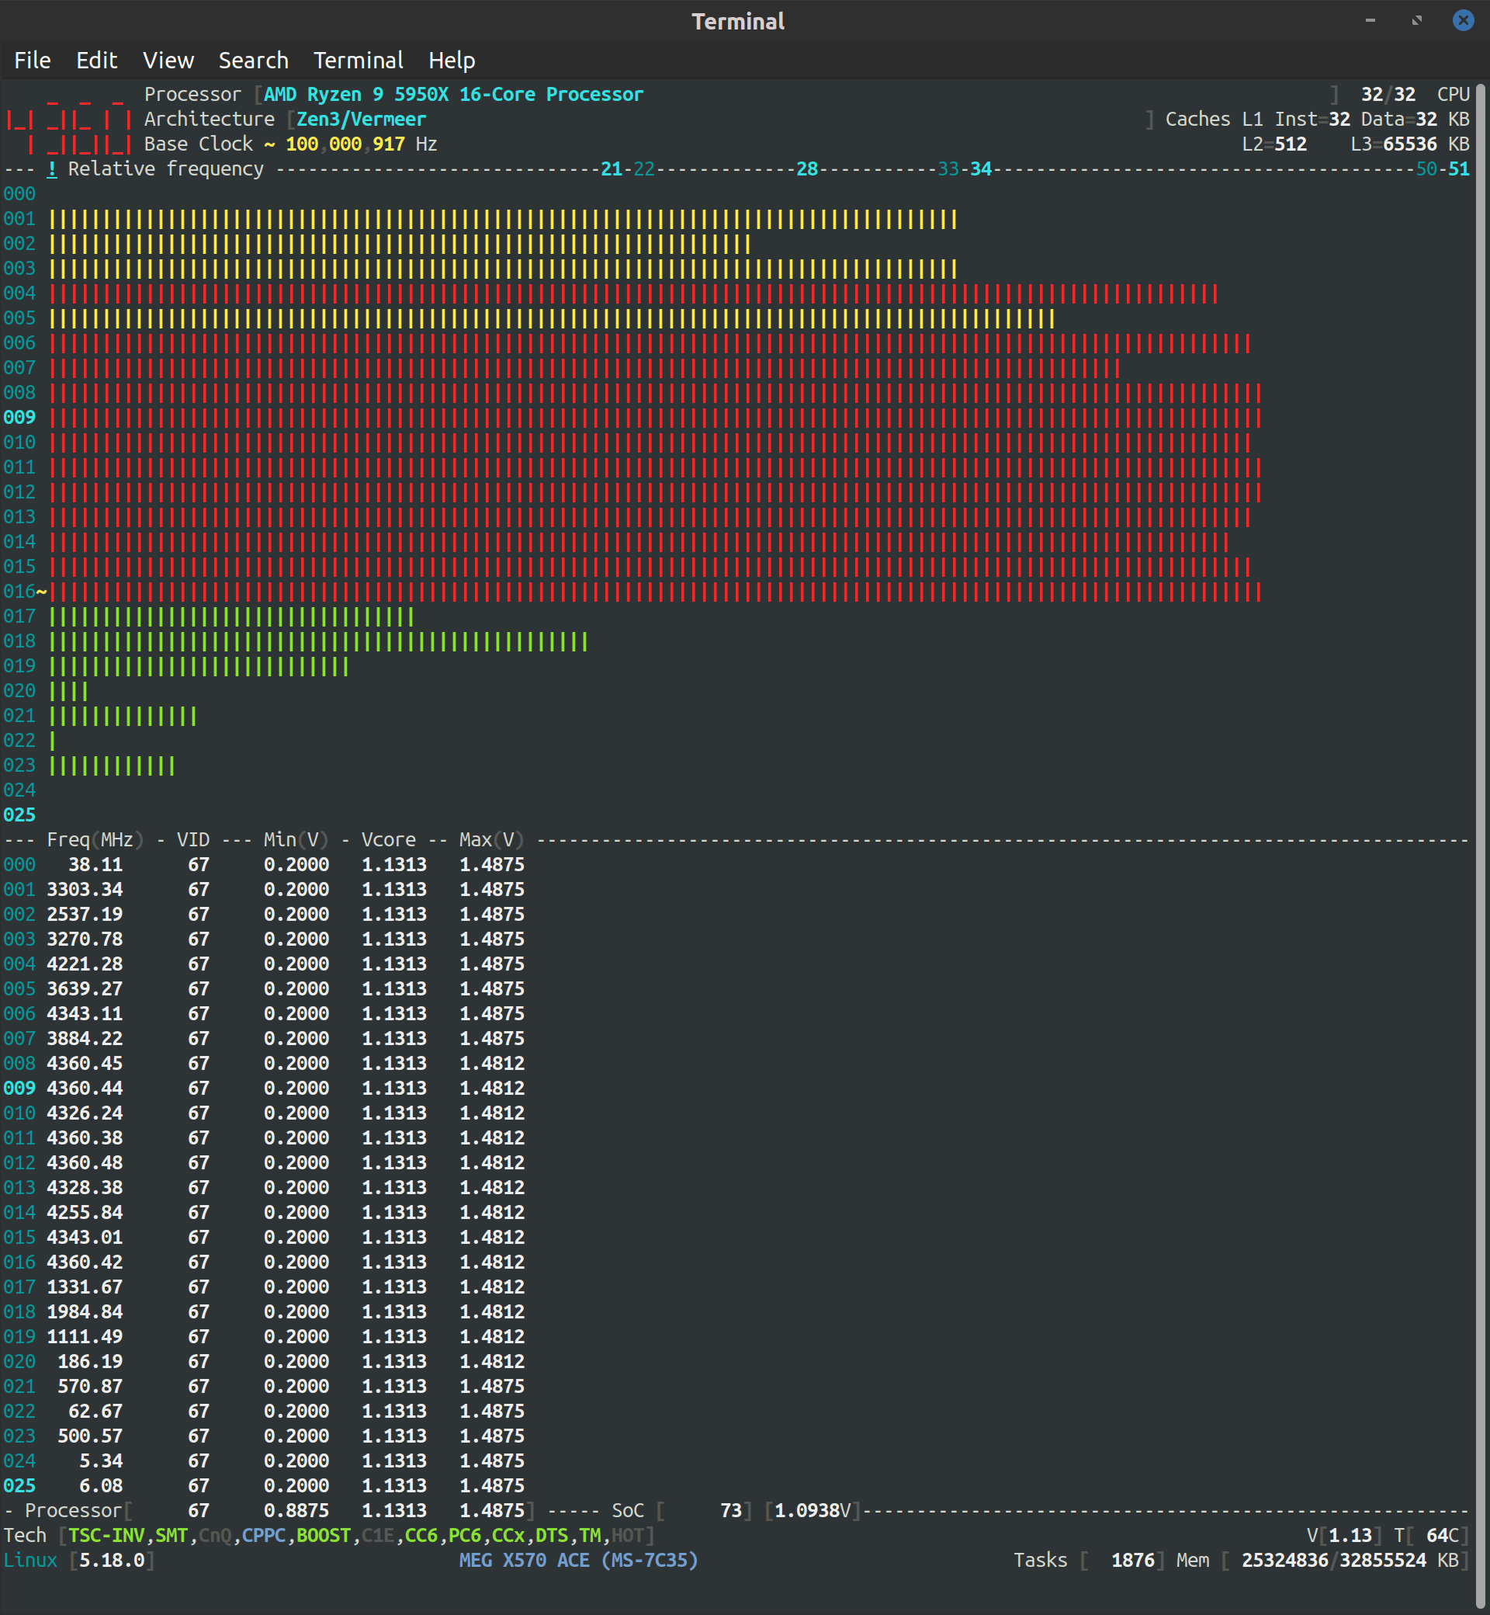Click ratio marker 21 on frequency scale
Viewport: 1490px width, 1615px height.
tap(612, 168)
